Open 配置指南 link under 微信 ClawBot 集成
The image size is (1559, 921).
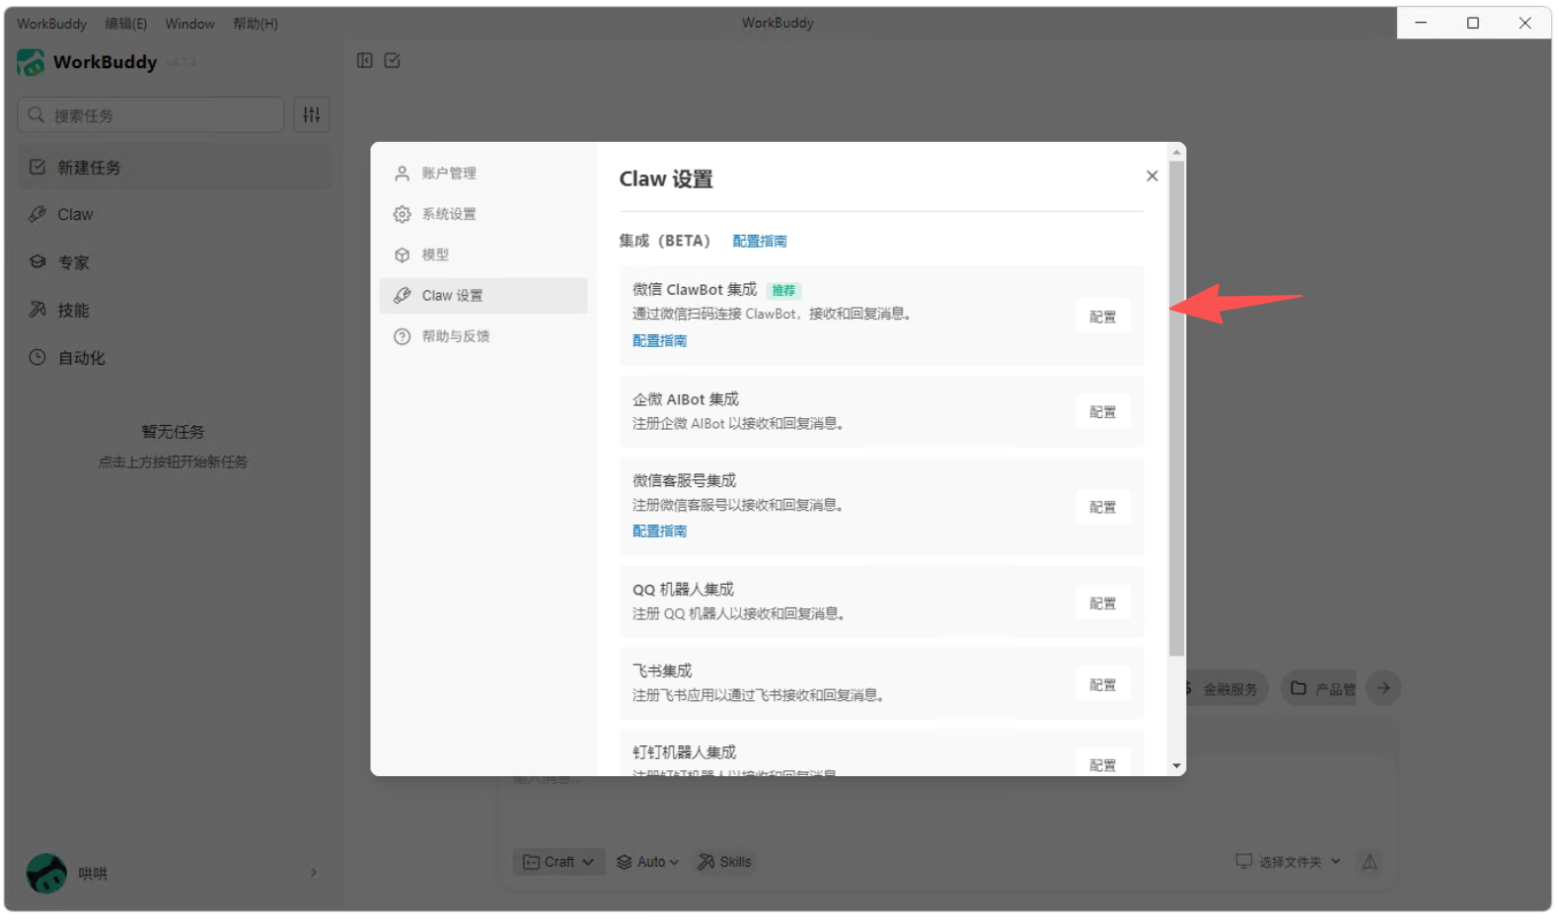[x=659, y=340]
